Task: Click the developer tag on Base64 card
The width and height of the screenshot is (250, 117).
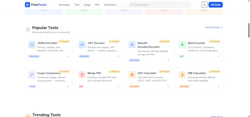Action: [134, 60]
